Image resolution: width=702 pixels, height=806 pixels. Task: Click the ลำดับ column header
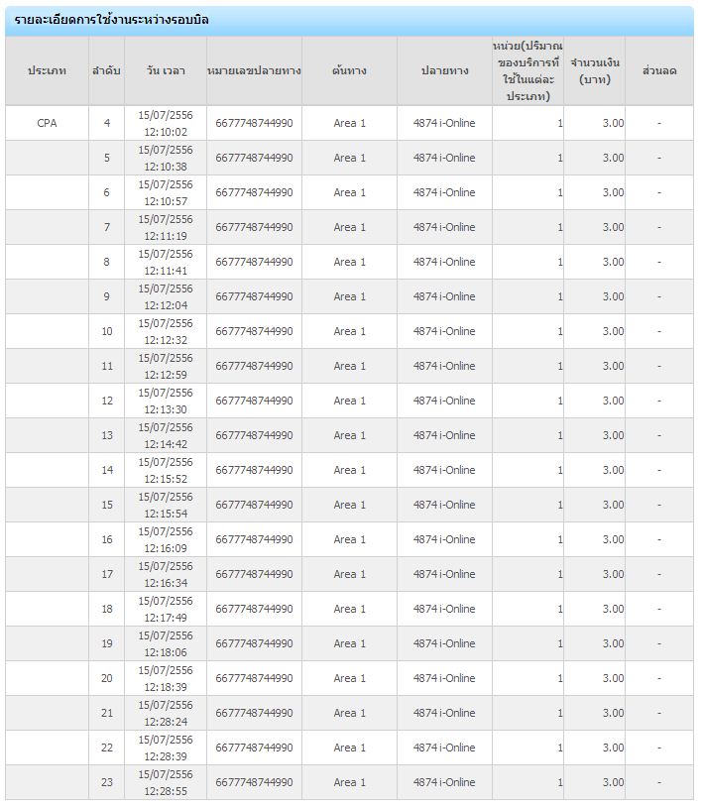[x=106, y=70]
